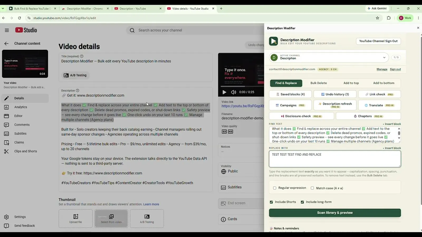
Task: Click the Find Text box scrollbar
Action: tap(399, 133)
